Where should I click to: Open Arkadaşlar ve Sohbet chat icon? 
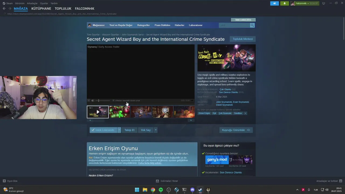pos(341,181)
